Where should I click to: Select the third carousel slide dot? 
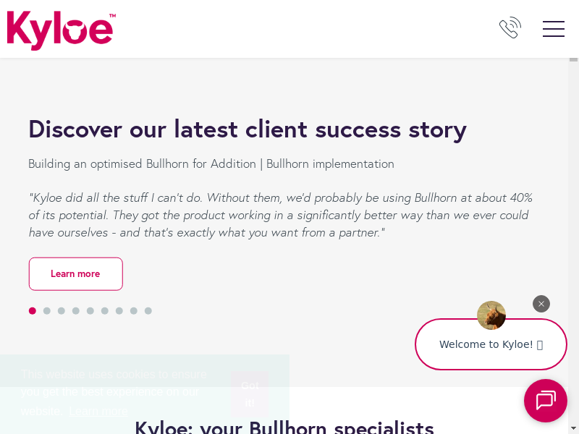pos(62,311)
